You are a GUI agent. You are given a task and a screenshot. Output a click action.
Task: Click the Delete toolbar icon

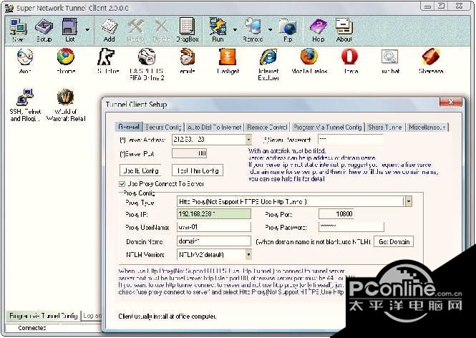coord(161,30)
